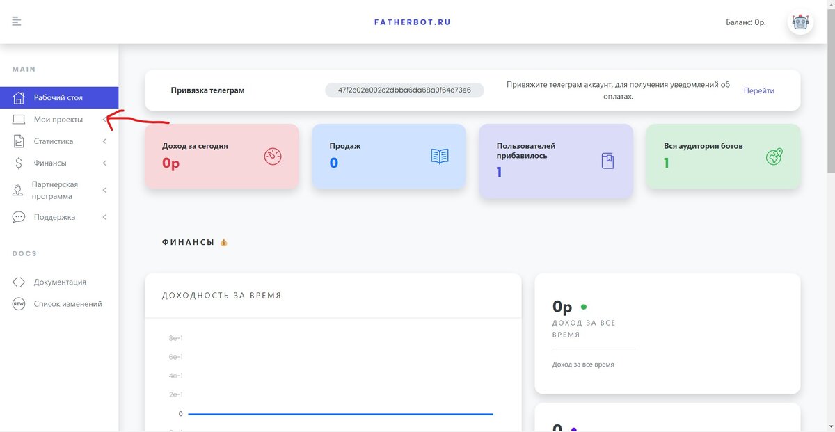The image size is (835, 432).
Task: Click the Баланс: 0р. text
Action: click(x=745, y=22)
